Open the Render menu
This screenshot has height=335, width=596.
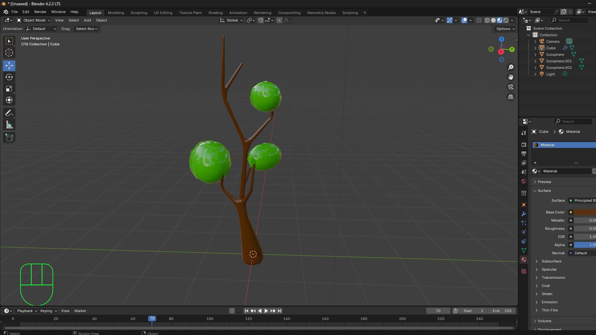click(40, 12)
